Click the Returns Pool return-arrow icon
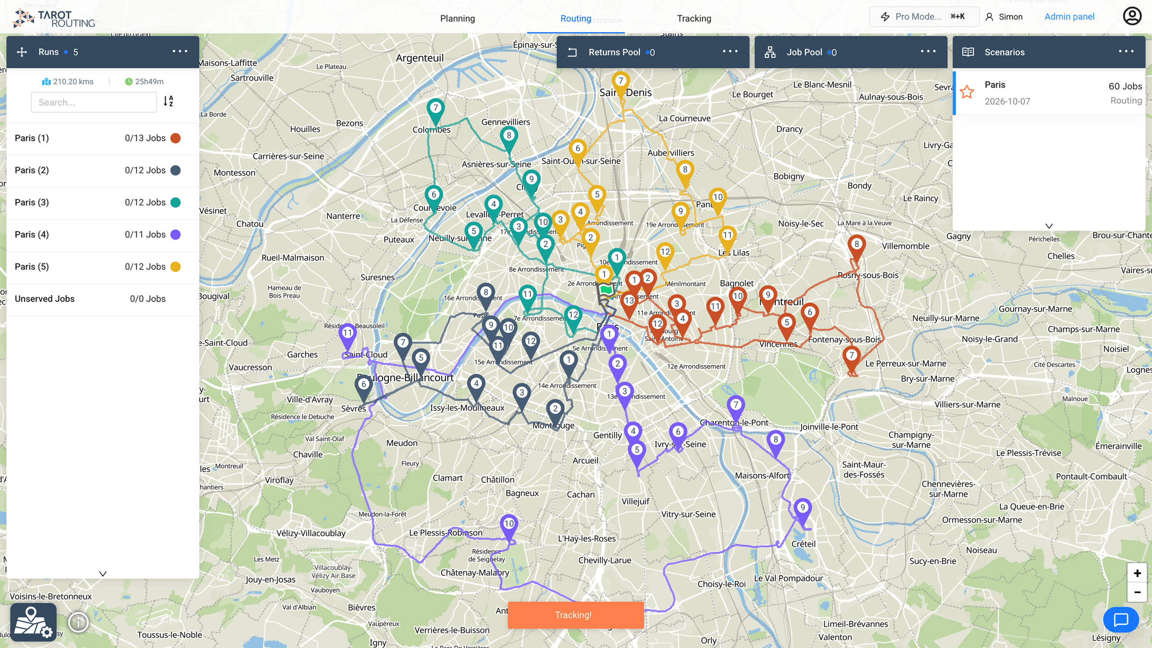Image resolution: width=1152 pixels, height=648 pixels. 572,52
